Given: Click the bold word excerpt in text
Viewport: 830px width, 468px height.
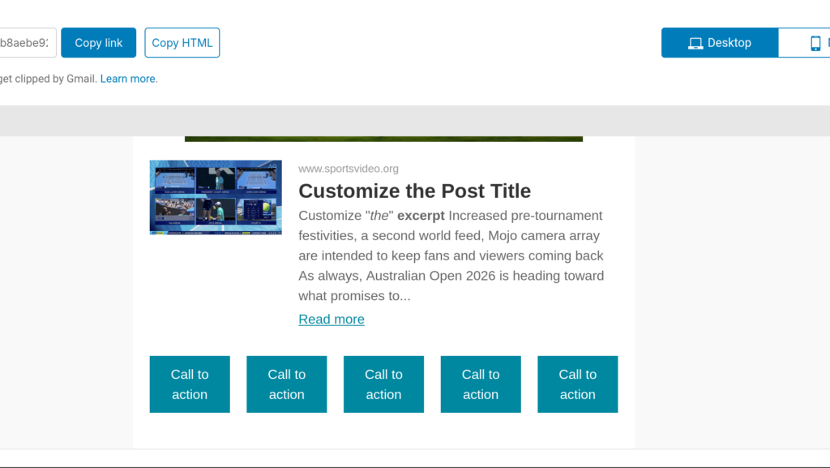Looking at the screenshot, I should tap(421, 216).
